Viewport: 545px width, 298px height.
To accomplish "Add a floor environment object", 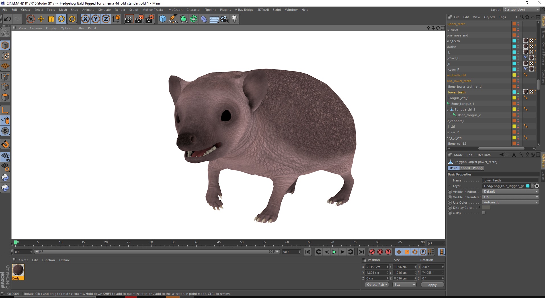I will pos(214,19).
